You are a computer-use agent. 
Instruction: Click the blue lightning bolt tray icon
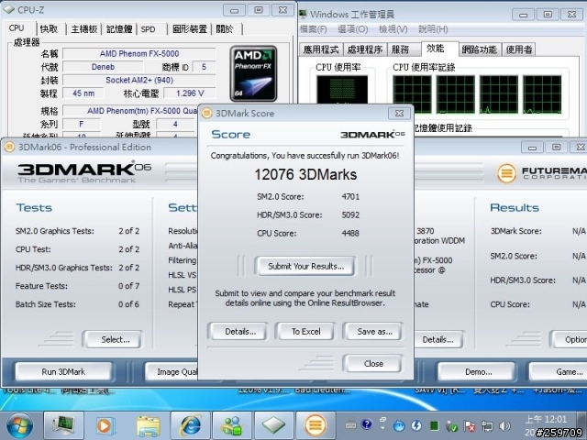coord(416,425)
